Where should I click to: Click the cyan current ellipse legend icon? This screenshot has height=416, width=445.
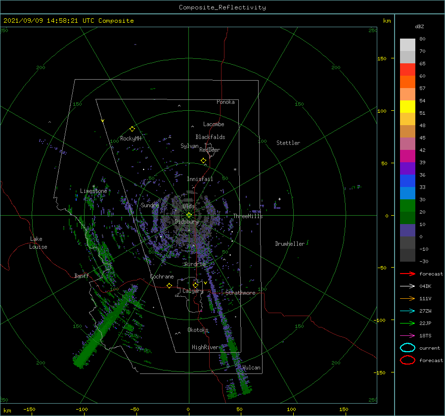click(x=407, y=348)
